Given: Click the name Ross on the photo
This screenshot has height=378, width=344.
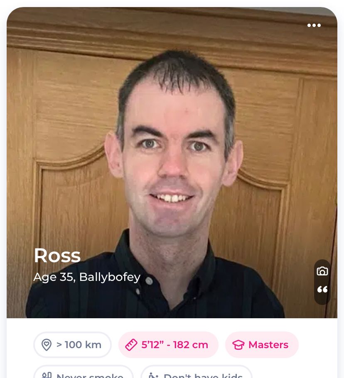Looking at the screenshot, I should [x=57, y=256].
